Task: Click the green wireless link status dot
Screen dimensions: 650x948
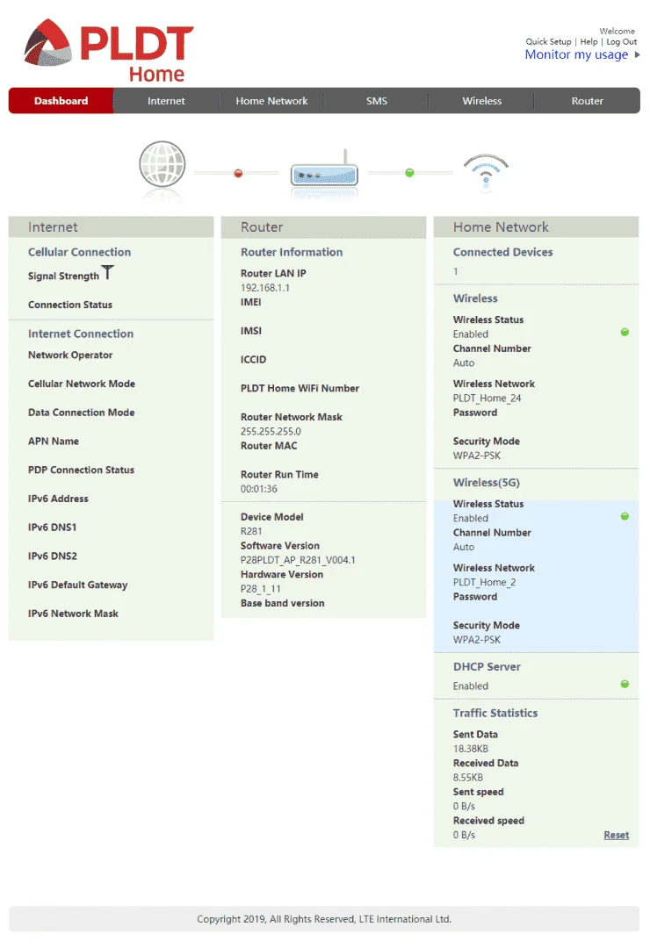Action: tap(409, 173)
